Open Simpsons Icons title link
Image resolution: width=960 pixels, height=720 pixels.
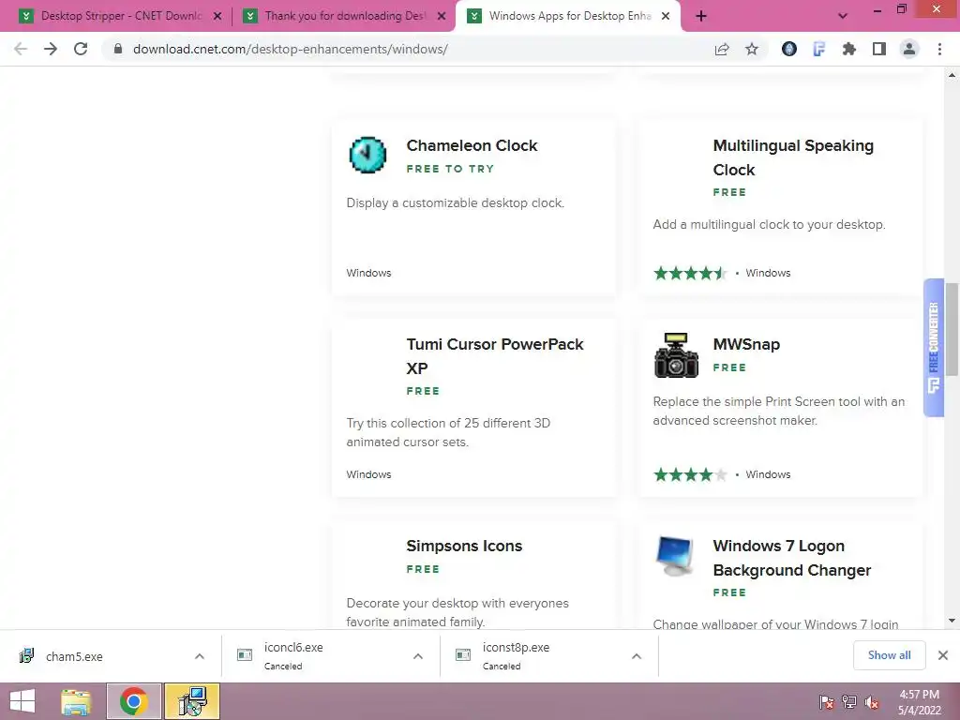click(464, 546)
